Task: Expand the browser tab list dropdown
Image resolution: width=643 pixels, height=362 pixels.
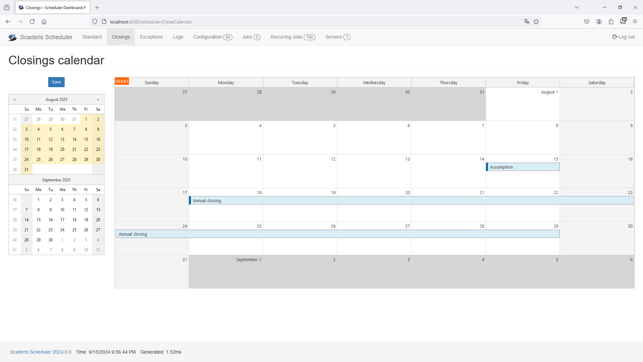Action: click(x=577, y=7)
